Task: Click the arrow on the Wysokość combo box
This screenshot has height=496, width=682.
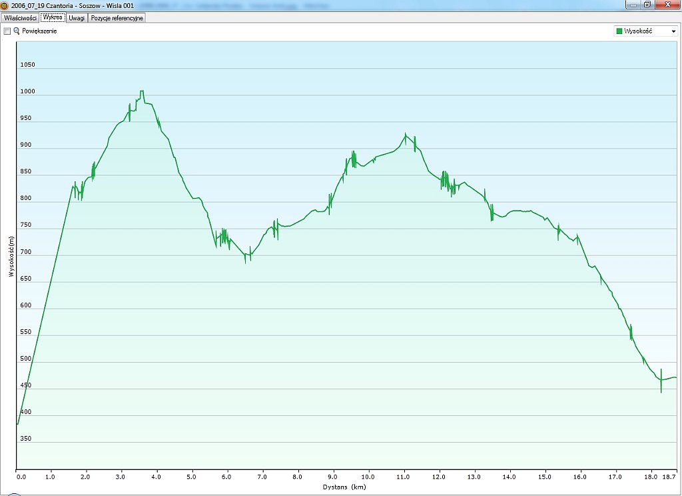Action: (673, 31)
